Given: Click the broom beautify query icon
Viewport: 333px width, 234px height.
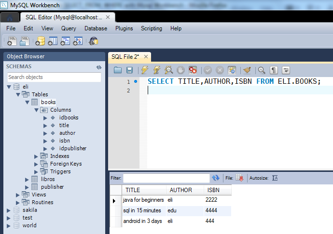Looking at the screenshot, I should point(247,70).
